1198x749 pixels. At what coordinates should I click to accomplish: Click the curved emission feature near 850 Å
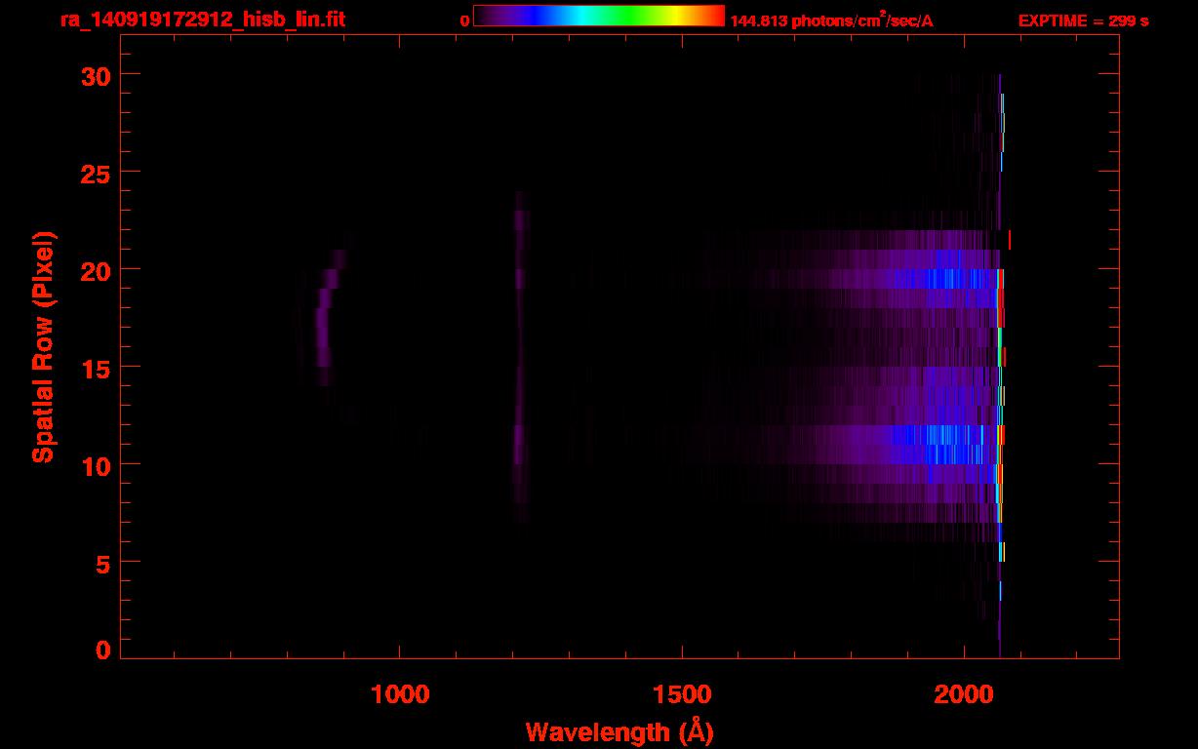(325, 318)
